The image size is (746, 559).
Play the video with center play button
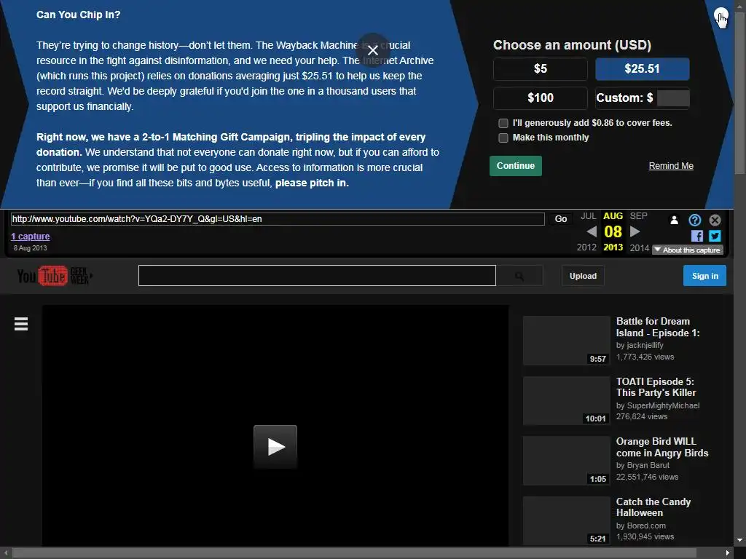point(275,447)
